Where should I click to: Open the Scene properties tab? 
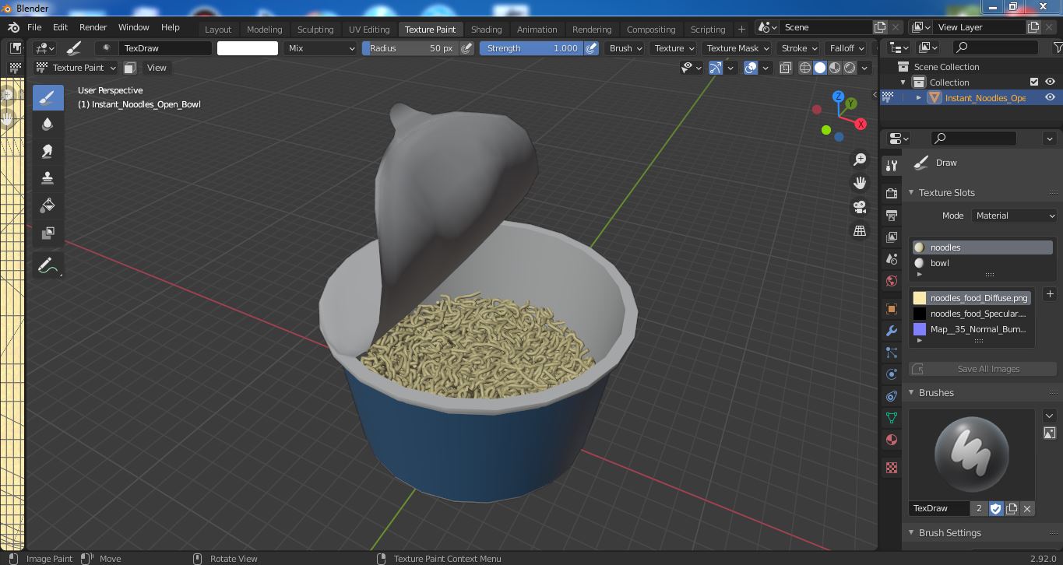pos(892,258)
